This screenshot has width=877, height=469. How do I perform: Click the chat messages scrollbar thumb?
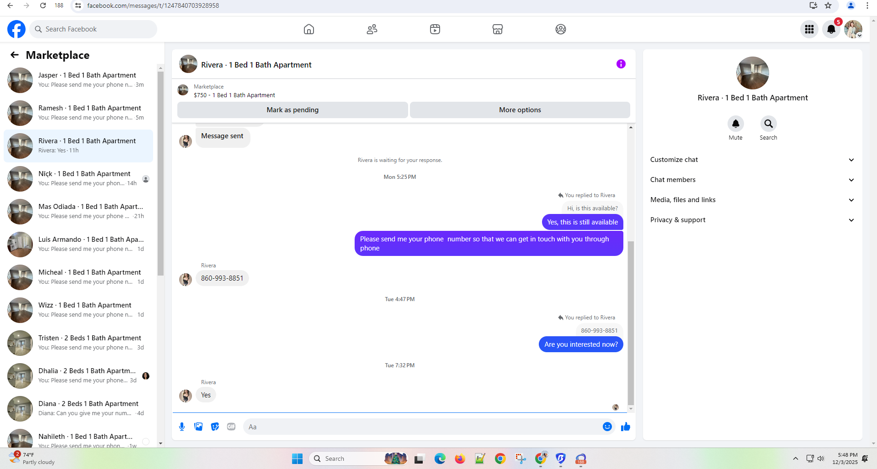[631, 323]
